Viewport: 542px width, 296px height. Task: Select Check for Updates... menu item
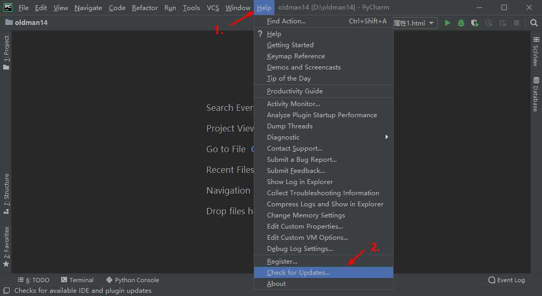[x=323, y=272]
